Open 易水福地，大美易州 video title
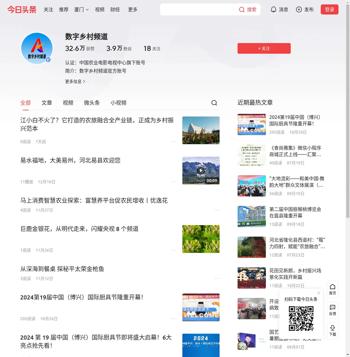The image size is (350, 357). click(71, 160)
